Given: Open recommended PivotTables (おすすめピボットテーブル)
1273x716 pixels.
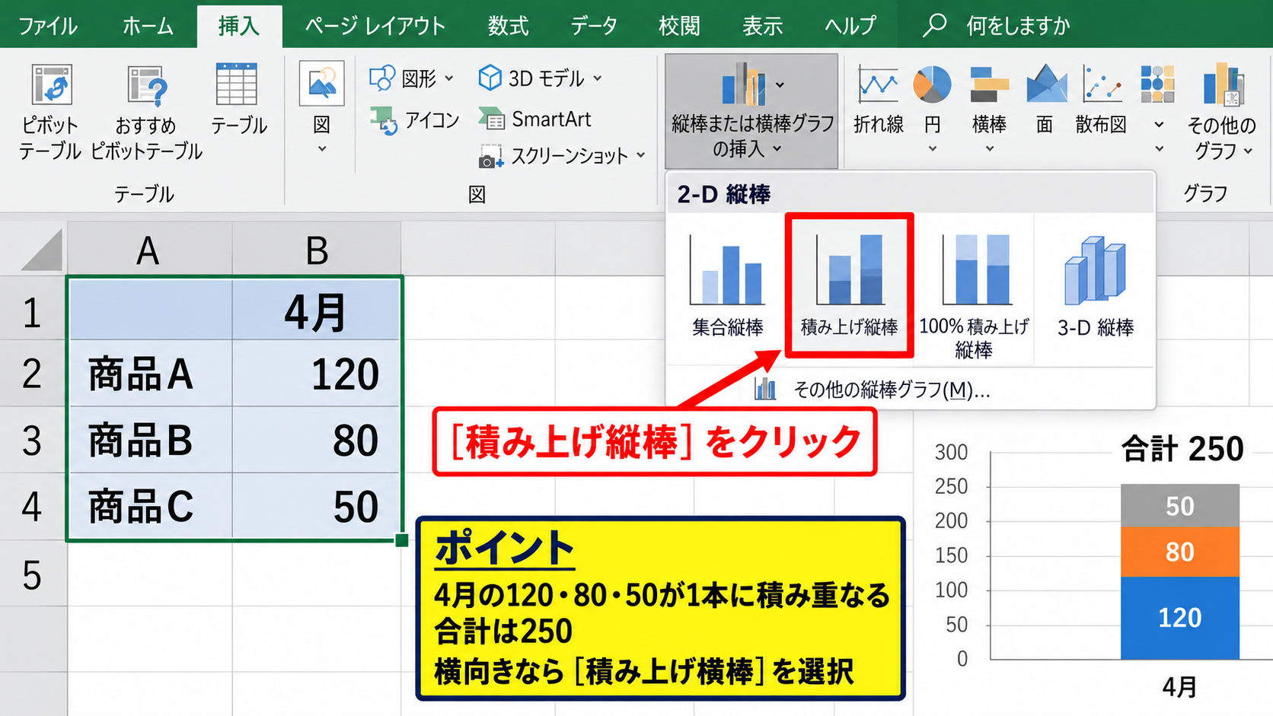Looking at the screenshot, I should click(x=146, y=112).
